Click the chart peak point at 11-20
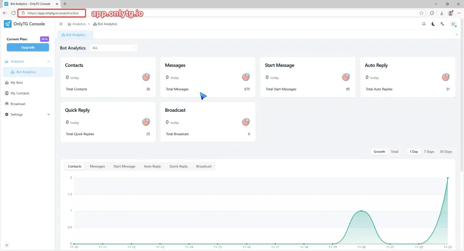Image resolution: width=464 pixels, height=251 pixels. pos(361,211)
